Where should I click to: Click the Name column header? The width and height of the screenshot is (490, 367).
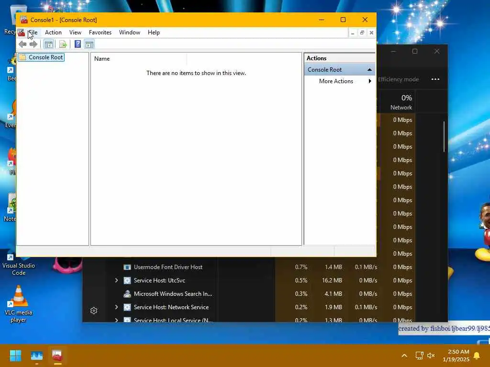pos(139,59)
